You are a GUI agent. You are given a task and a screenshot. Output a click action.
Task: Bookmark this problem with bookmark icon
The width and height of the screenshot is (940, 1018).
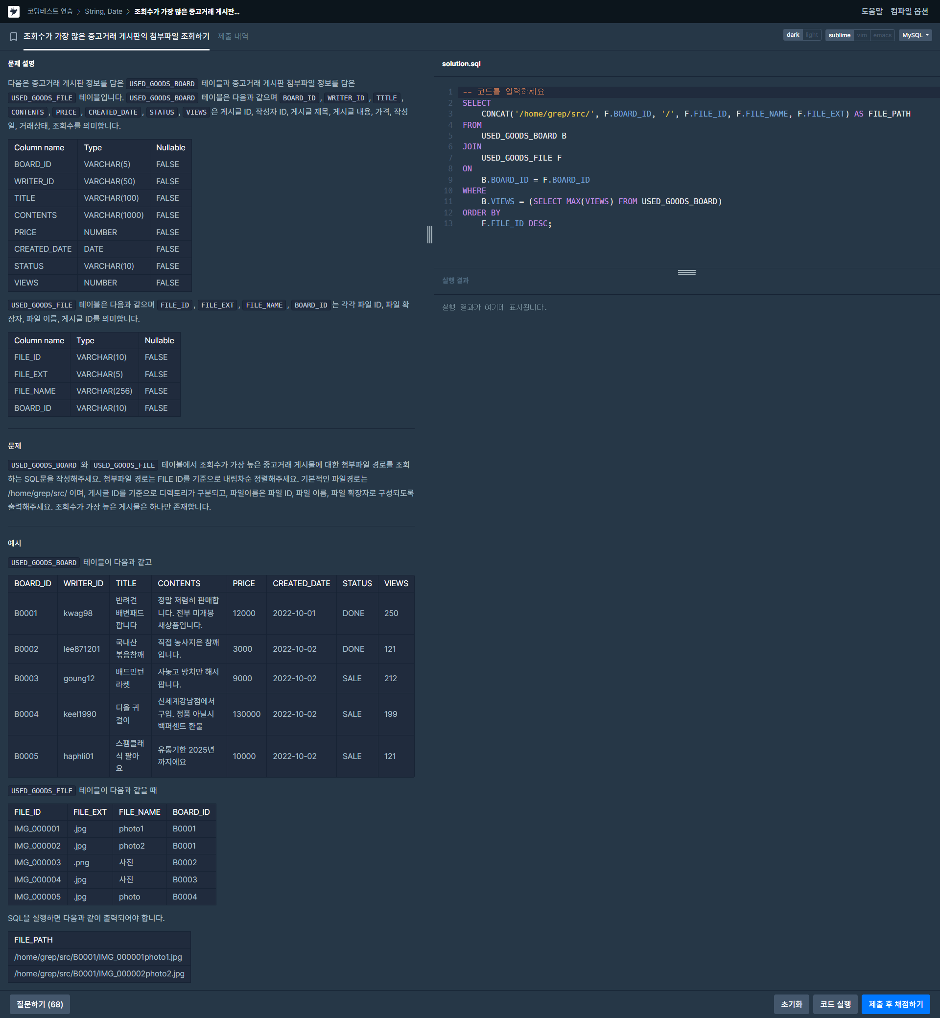coord(14,36)
